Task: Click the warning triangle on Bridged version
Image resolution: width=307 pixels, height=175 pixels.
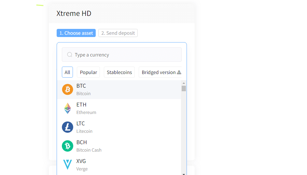Action: click(179, 72)
